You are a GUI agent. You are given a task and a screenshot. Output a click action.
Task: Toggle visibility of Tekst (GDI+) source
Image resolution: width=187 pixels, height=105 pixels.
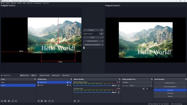point(67,82)
